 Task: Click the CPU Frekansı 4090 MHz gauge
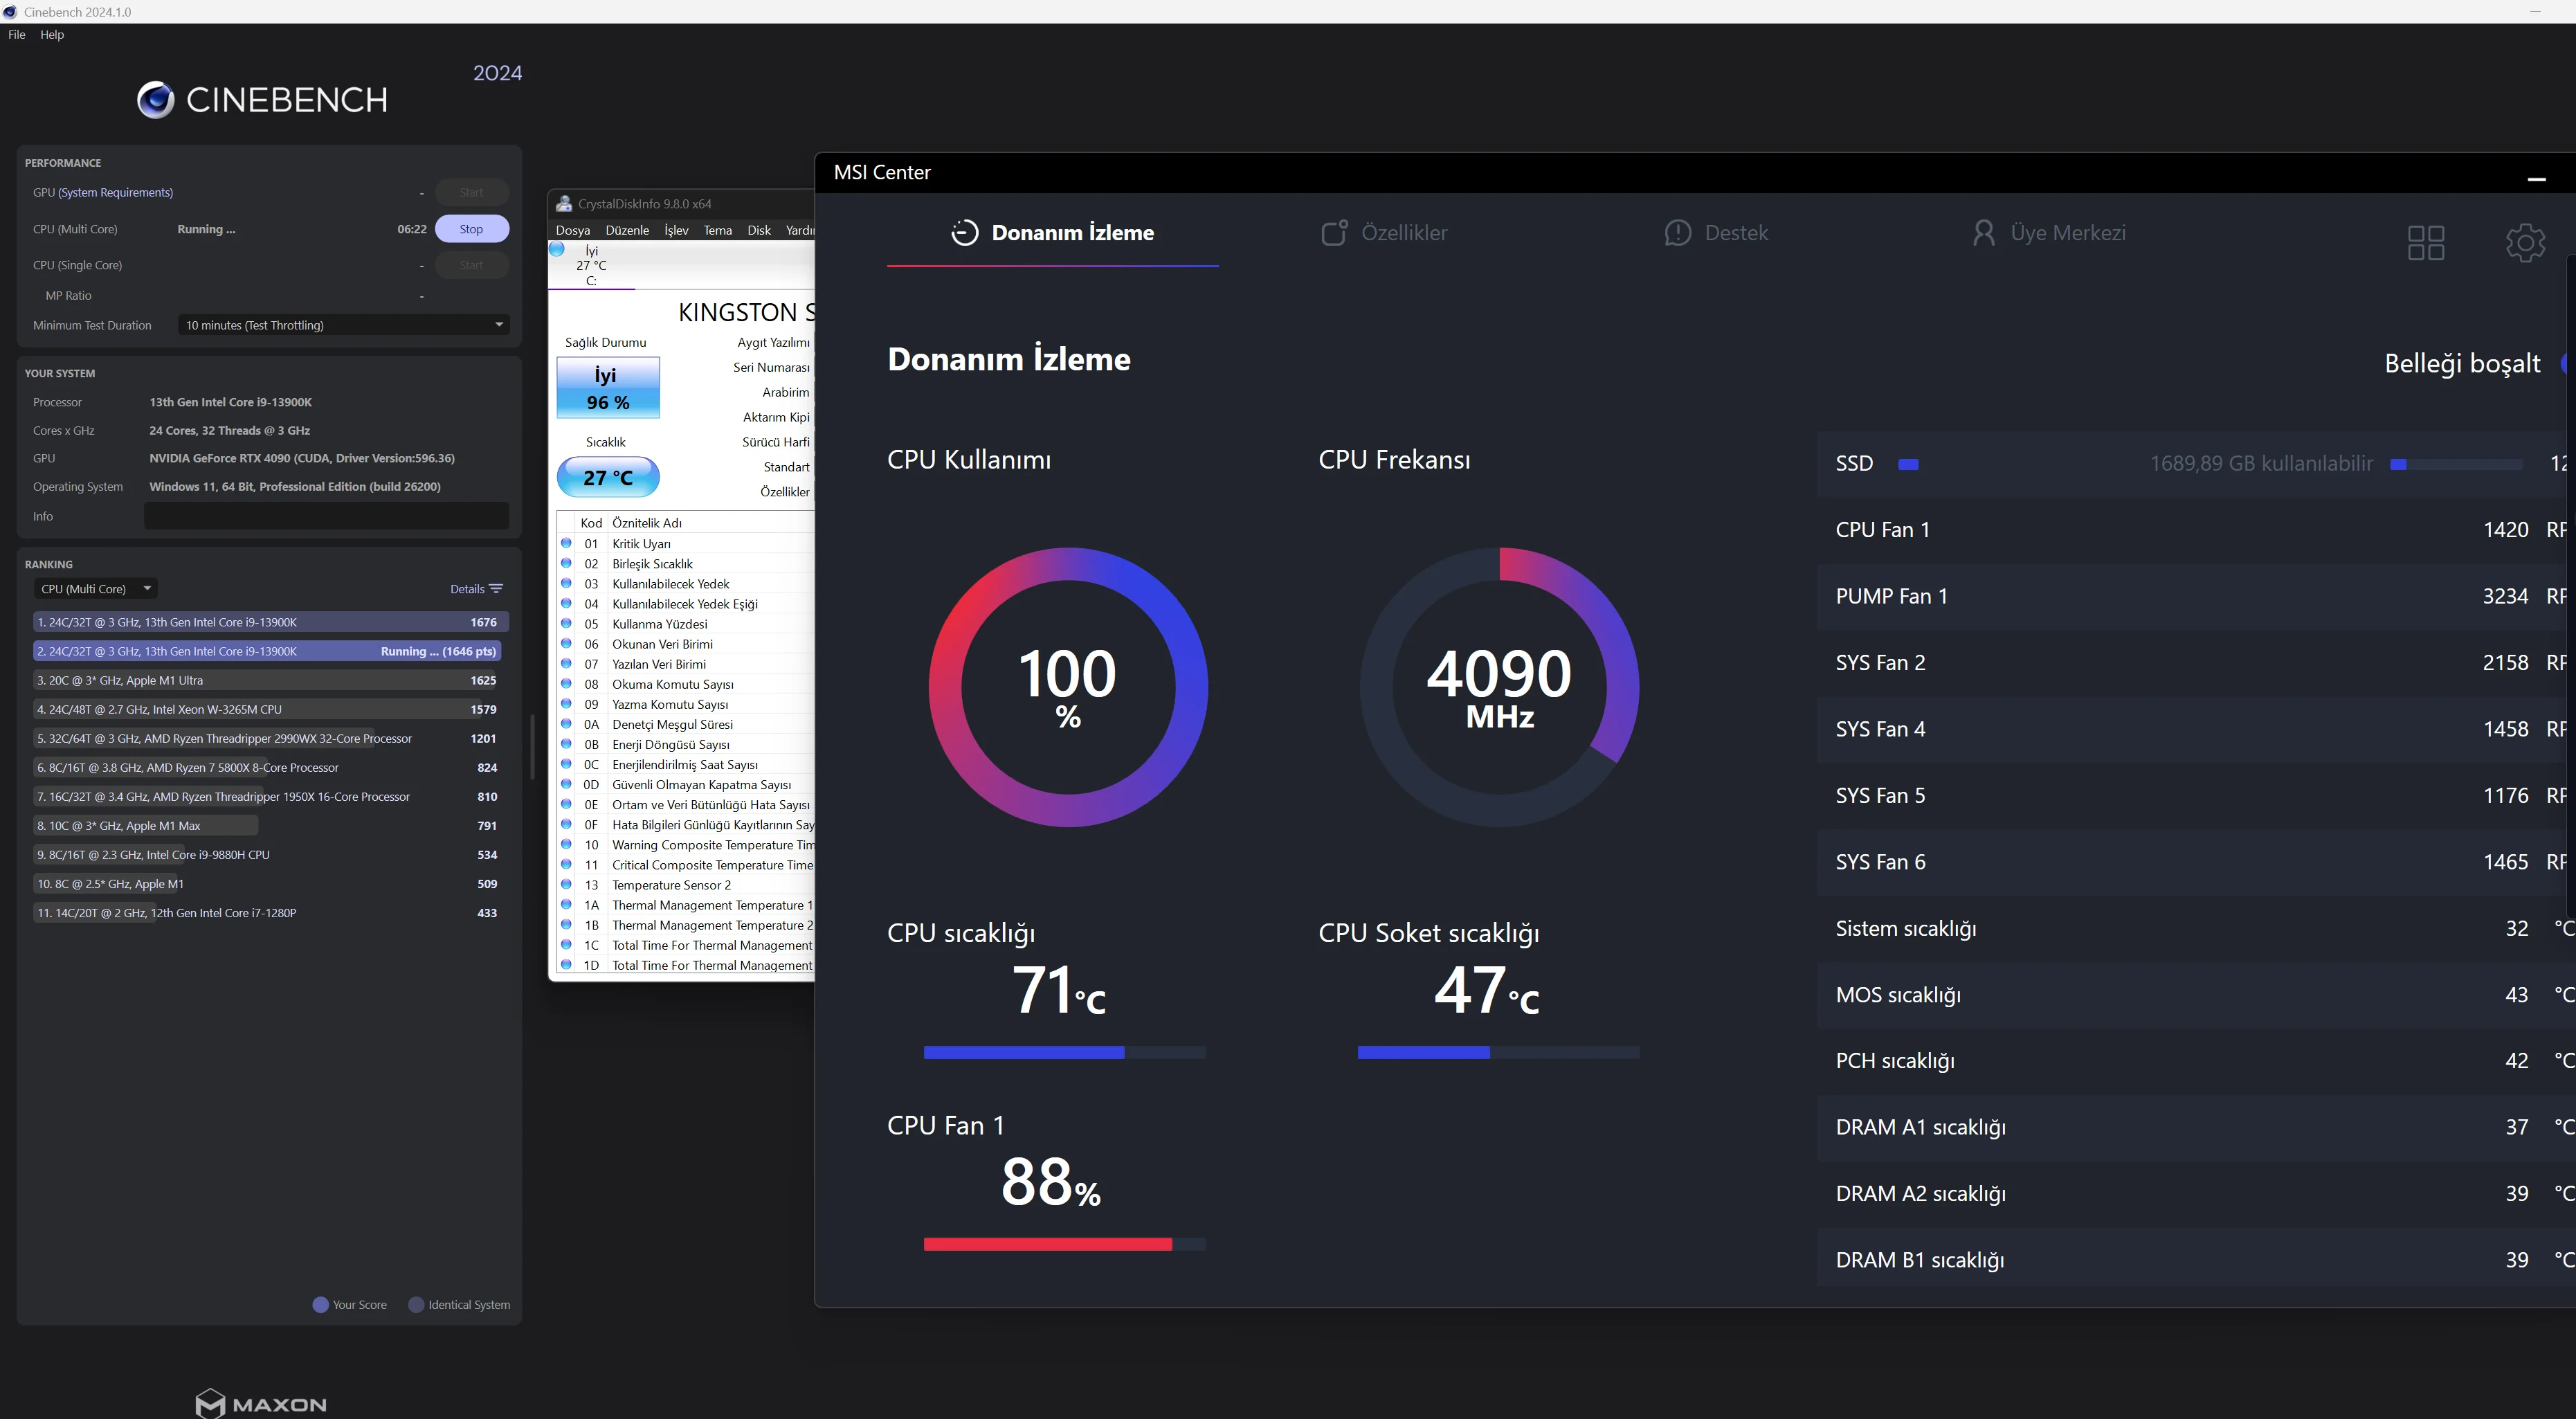(x=1499, y=687)
